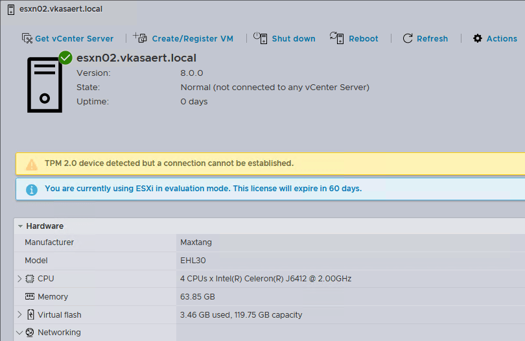Click the Create/Register VM icon

[140, 38]
